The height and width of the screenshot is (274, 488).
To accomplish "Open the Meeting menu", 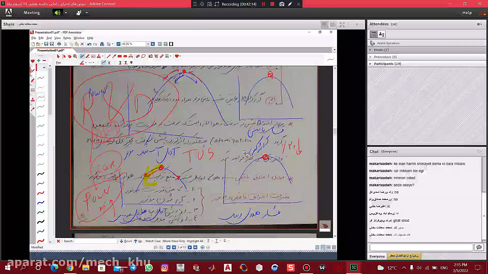I will [x=32, y=13].
